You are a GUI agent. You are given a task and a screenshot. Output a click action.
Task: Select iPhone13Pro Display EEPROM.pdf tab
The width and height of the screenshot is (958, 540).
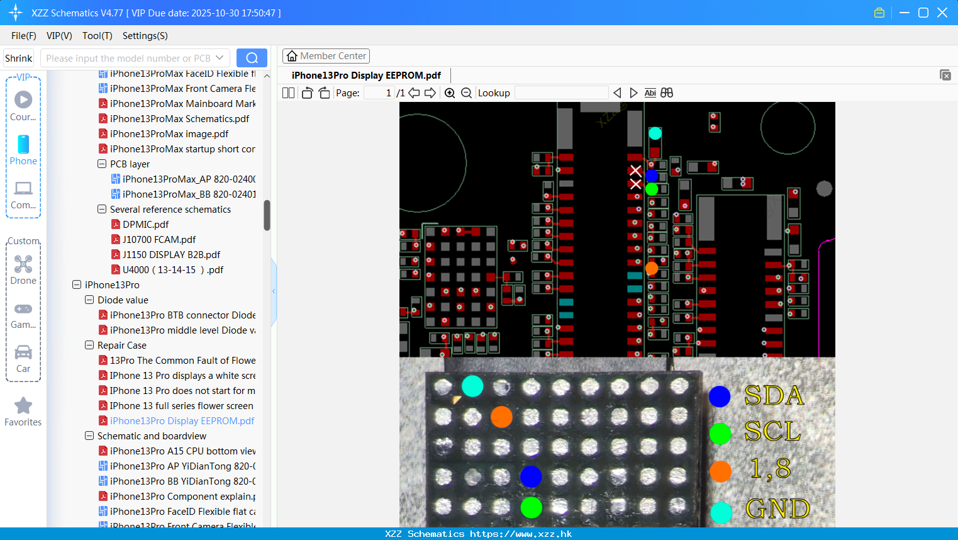tap(366, 75)
